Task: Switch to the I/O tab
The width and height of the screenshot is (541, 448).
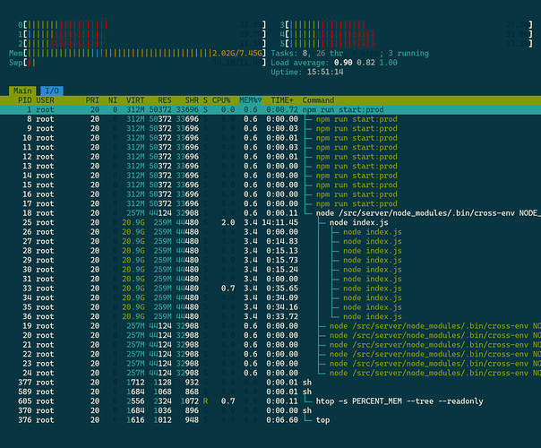Action: pyautogui.click(x=51, y=90)
